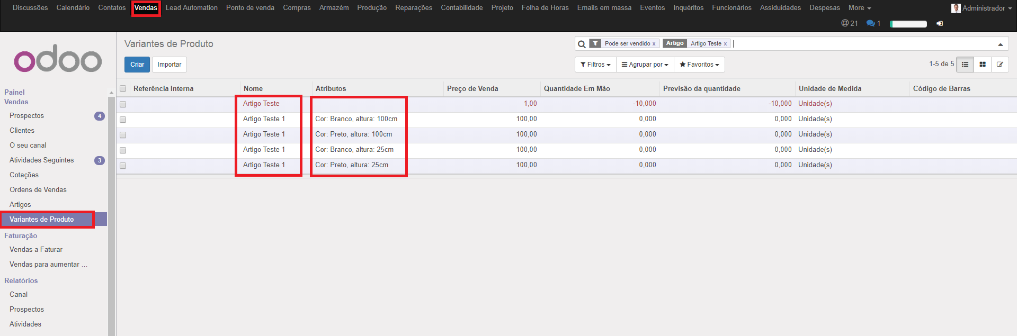
Task: Open the Filtros dropdown
Action: coord(595,65)
